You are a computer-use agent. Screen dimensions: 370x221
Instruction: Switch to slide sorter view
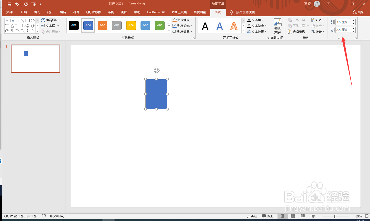[x=293, y=216]
